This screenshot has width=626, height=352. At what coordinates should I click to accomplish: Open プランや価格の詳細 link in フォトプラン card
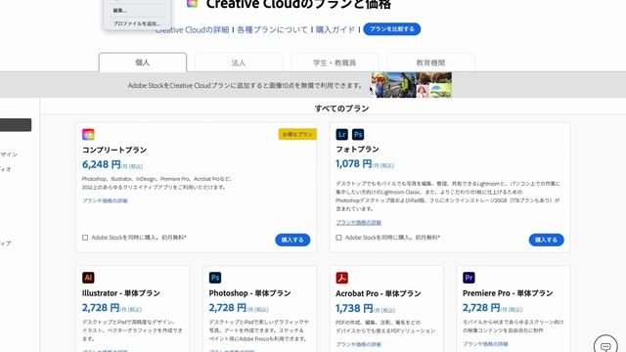coord(359,222)
